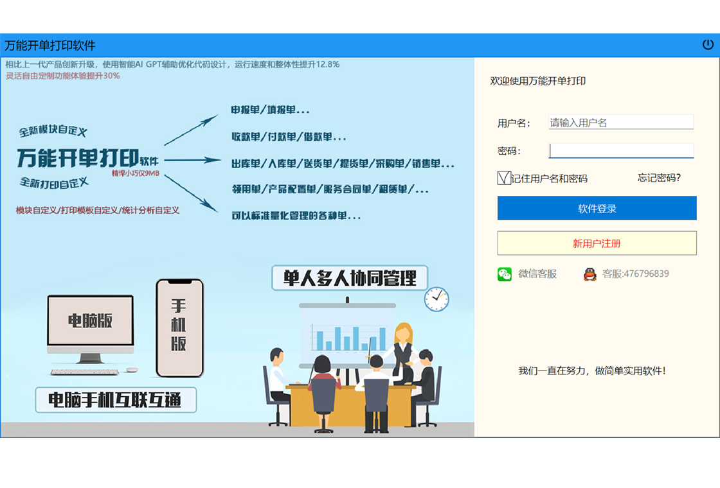Click the 单人多人协同管理 label
The height and width of the screenshot is (488, 720).
tap(350, 278)
